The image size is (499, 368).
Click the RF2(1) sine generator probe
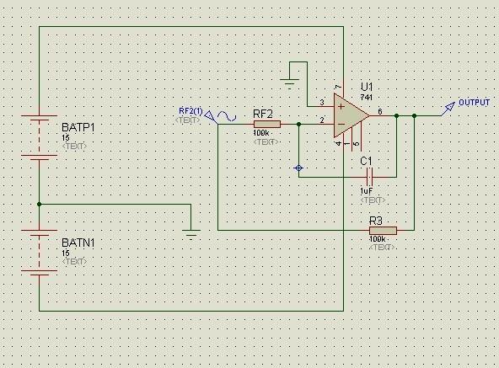coord(211,116)
